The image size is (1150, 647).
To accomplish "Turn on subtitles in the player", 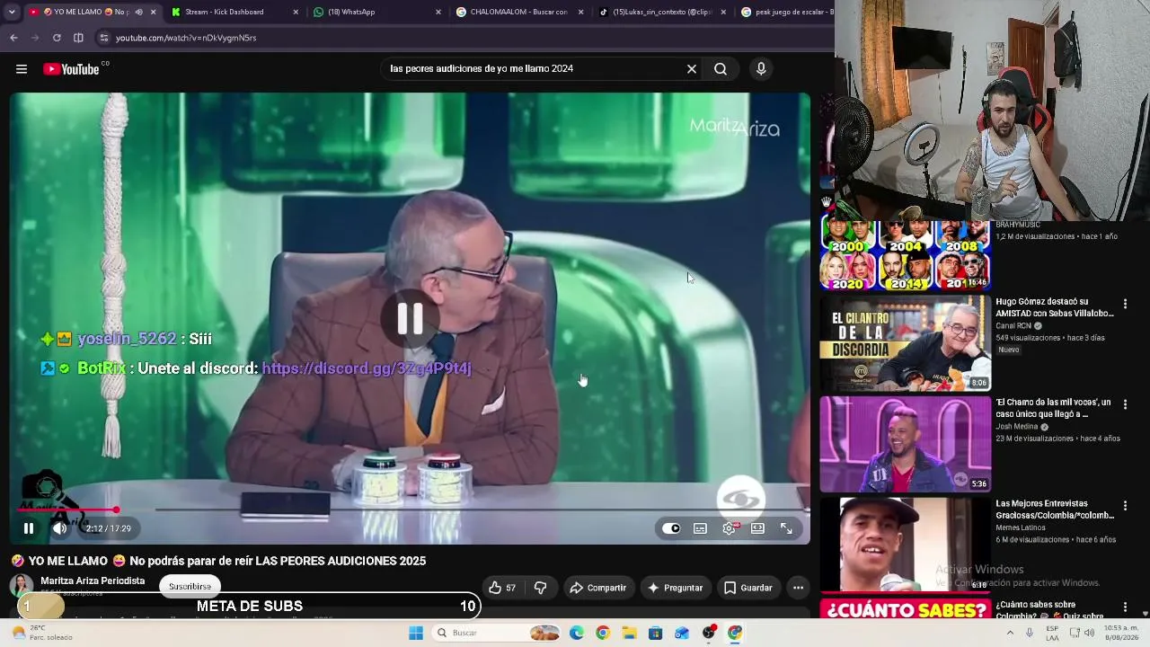I will pos(700,528).
